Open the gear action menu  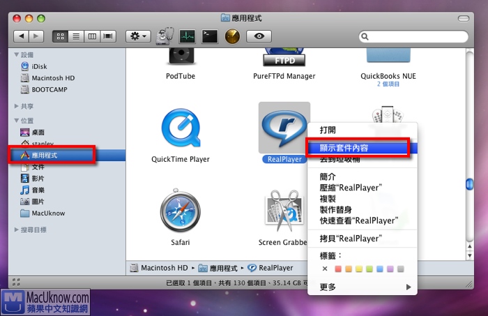(138, 36)
